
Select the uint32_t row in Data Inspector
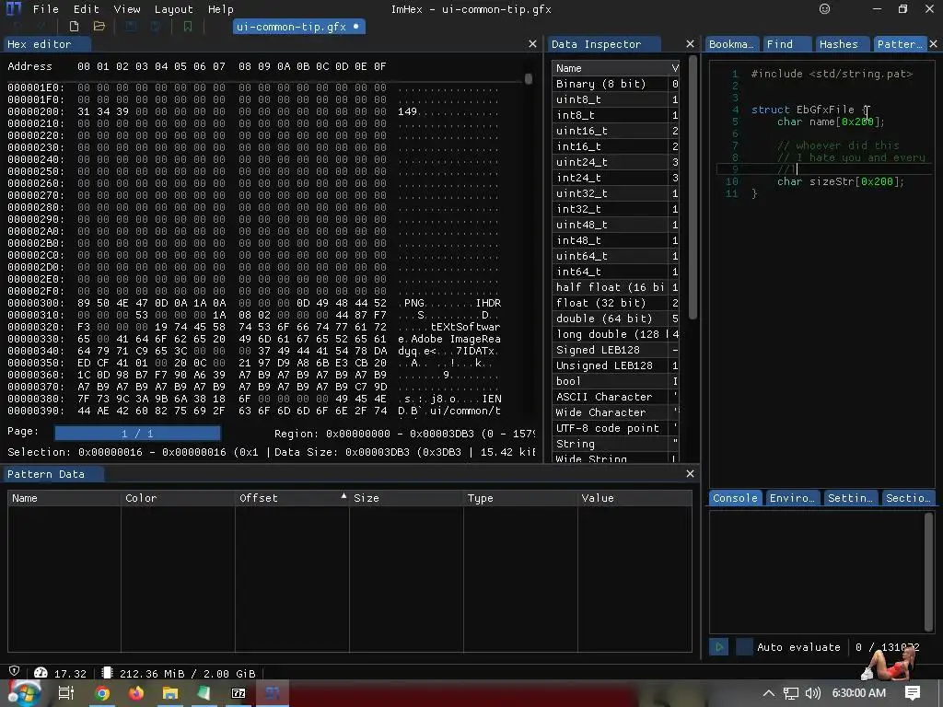click(x=615, y=193)
